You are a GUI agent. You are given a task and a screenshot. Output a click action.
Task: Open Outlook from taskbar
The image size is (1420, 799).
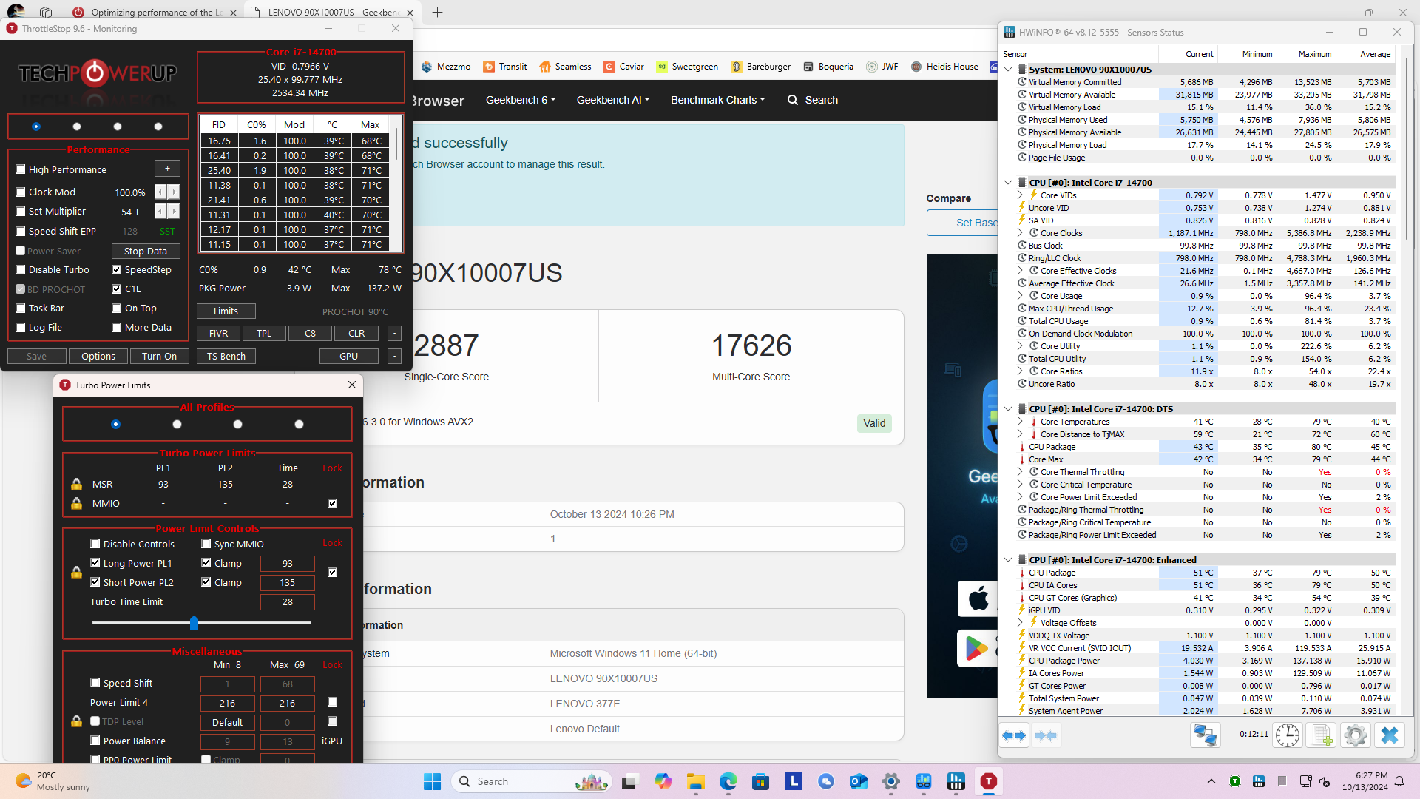[x=858, y=781]
